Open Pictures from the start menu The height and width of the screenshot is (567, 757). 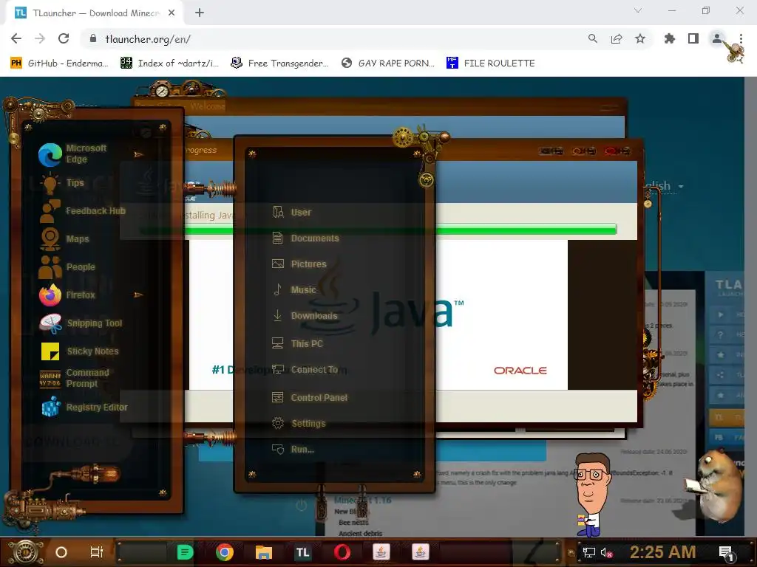point(299,264)
